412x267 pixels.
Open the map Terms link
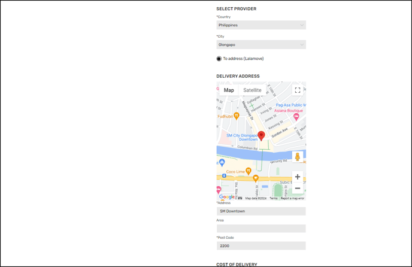(x=273, y=198)
